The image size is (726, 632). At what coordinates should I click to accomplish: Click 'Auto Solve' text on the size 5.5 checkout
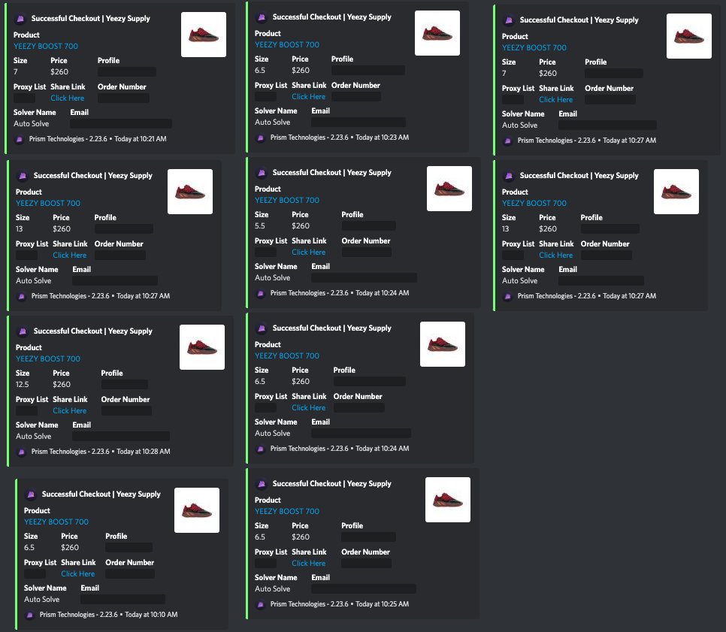click(273, 278)
